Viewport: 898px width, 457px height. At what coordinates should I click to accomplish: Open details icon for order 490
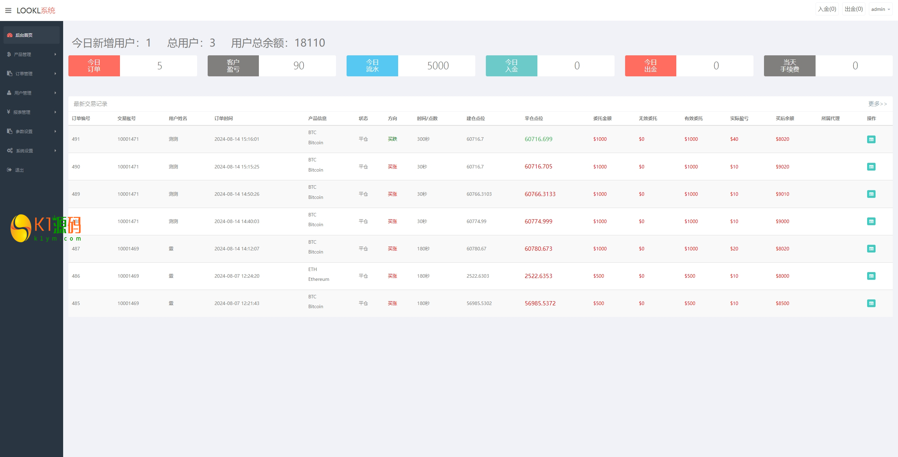[x=871, y=167]
